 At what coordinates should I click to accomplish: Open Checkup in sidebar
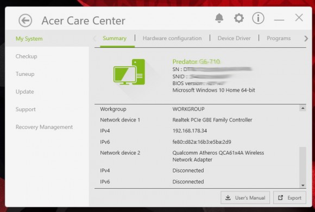[x=26, y=56]
